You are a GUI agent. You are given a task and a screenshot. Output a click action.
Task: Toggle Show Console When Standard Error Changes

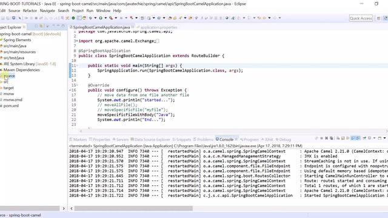pyautogui.click(x=359, y=138)
